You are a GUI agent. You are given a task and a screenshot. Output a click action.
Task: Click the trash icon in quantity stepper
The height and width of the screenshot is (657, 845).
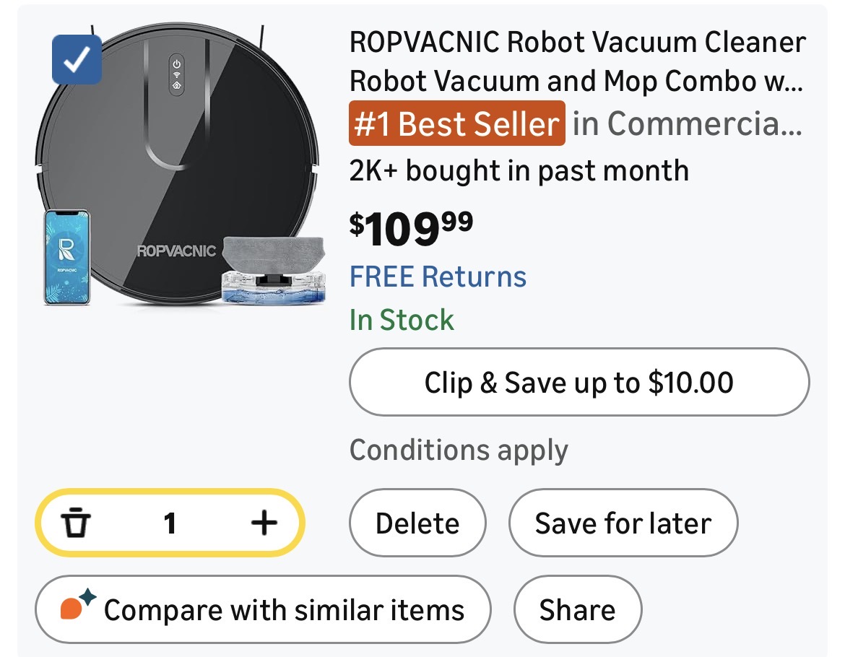pyautogui.click(x=76, y=523)
